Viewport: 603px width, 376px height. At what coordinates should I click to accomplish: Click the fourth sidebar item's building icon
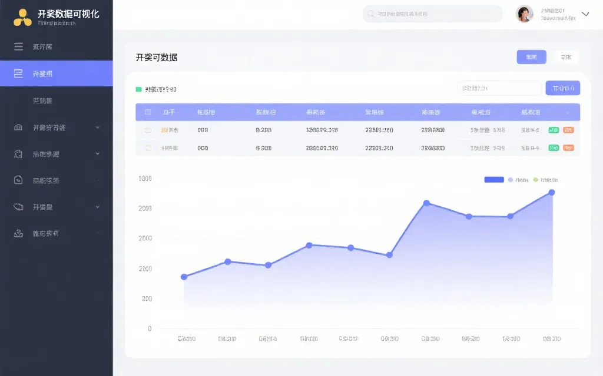pos(19,127)
